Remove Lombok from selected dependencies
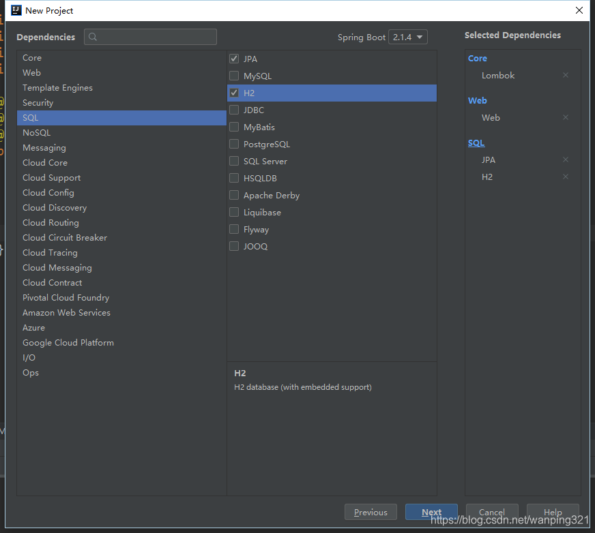The width and height of the screenshot is (595, 533). click(566, 75)
